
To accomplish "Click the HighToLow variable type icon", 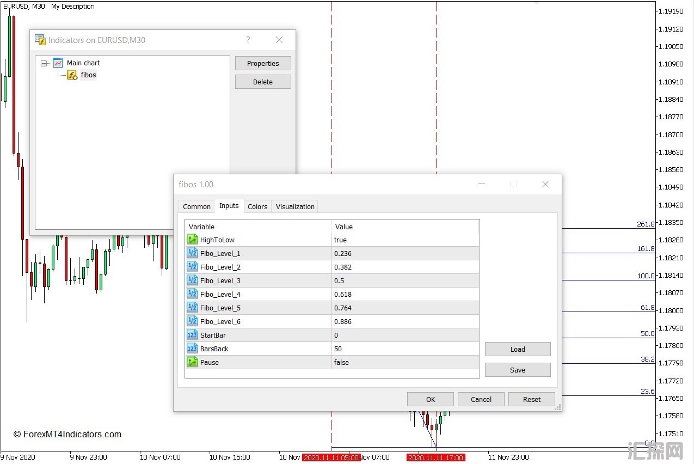I will click(192, 240).
